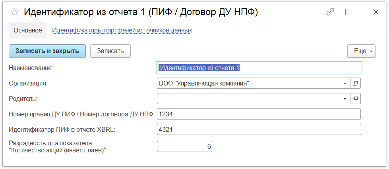Open Идентификаторы портфелей источников данных link

point(122,30)
